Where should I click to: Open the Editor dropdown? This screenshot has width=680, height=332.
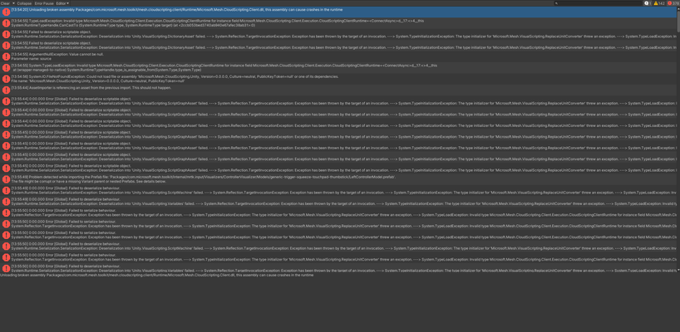point(62,3)
